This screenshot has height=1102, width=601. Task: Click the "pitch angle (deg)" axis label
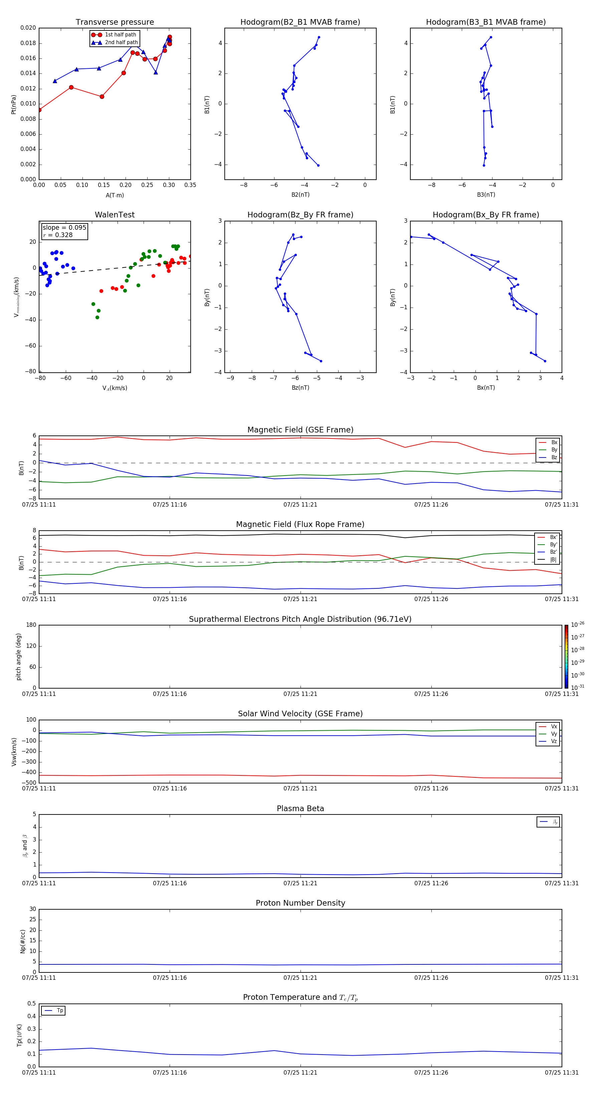(x=18, y=657)
